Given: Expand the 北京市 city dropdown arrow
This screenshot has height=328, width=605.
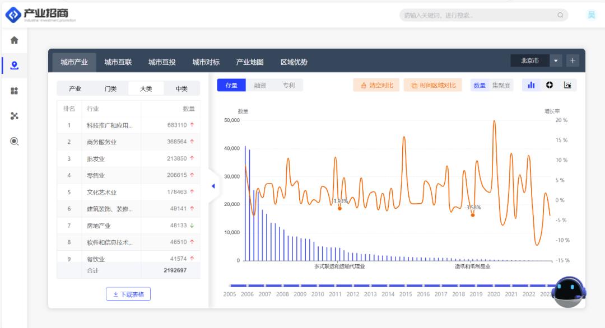Looking at the screenshot, I should pos(556,60).
